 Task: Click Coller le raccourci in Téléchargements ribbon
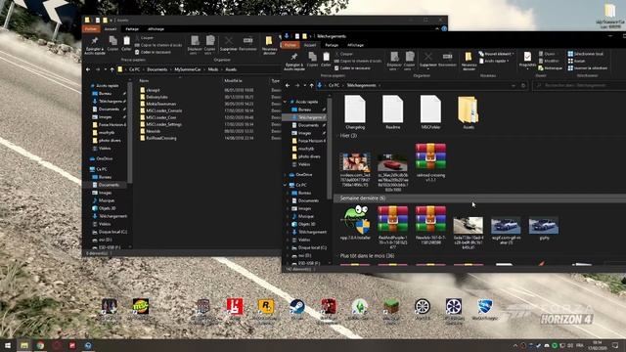point(352,68)
